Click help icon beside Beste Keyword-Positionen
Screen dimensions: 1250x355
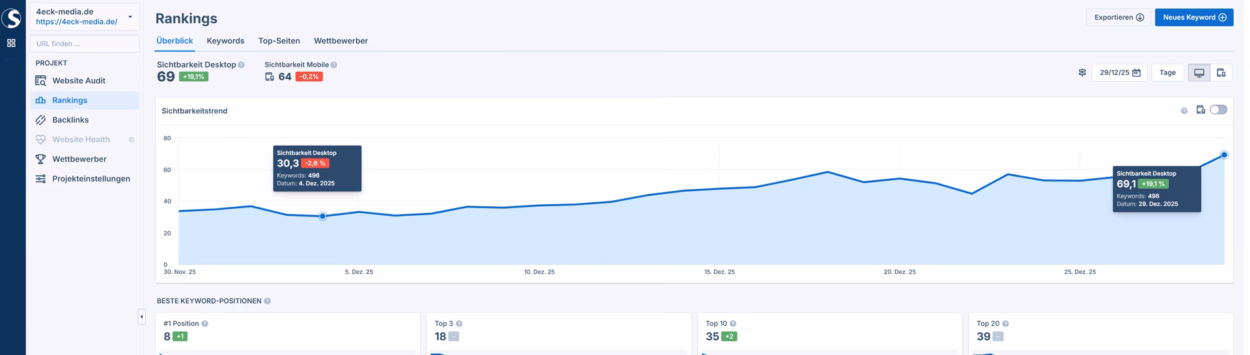pyautogui.click(x=268, y=301)
